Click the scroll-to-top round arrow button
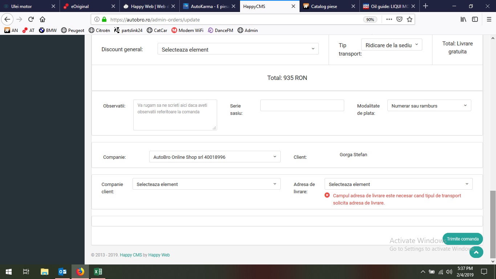 point(476,252)
